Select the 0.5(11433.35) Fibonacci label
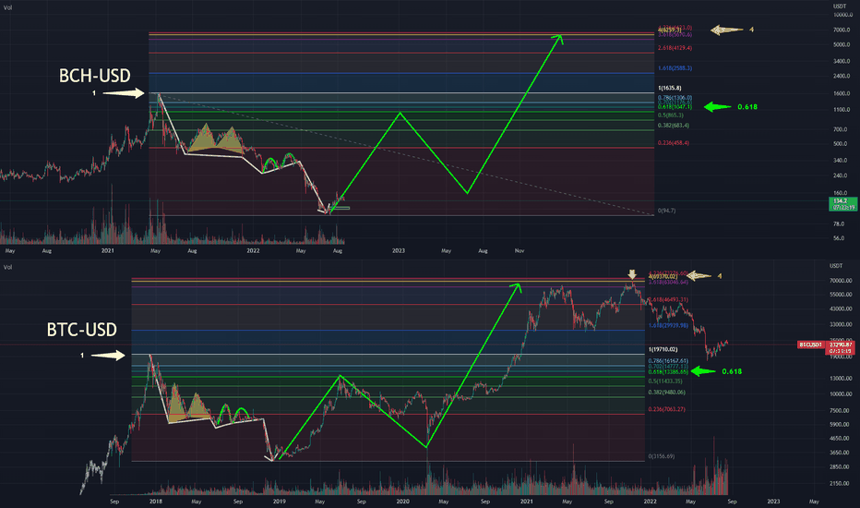The image size is (860, 508). (665, 381)
